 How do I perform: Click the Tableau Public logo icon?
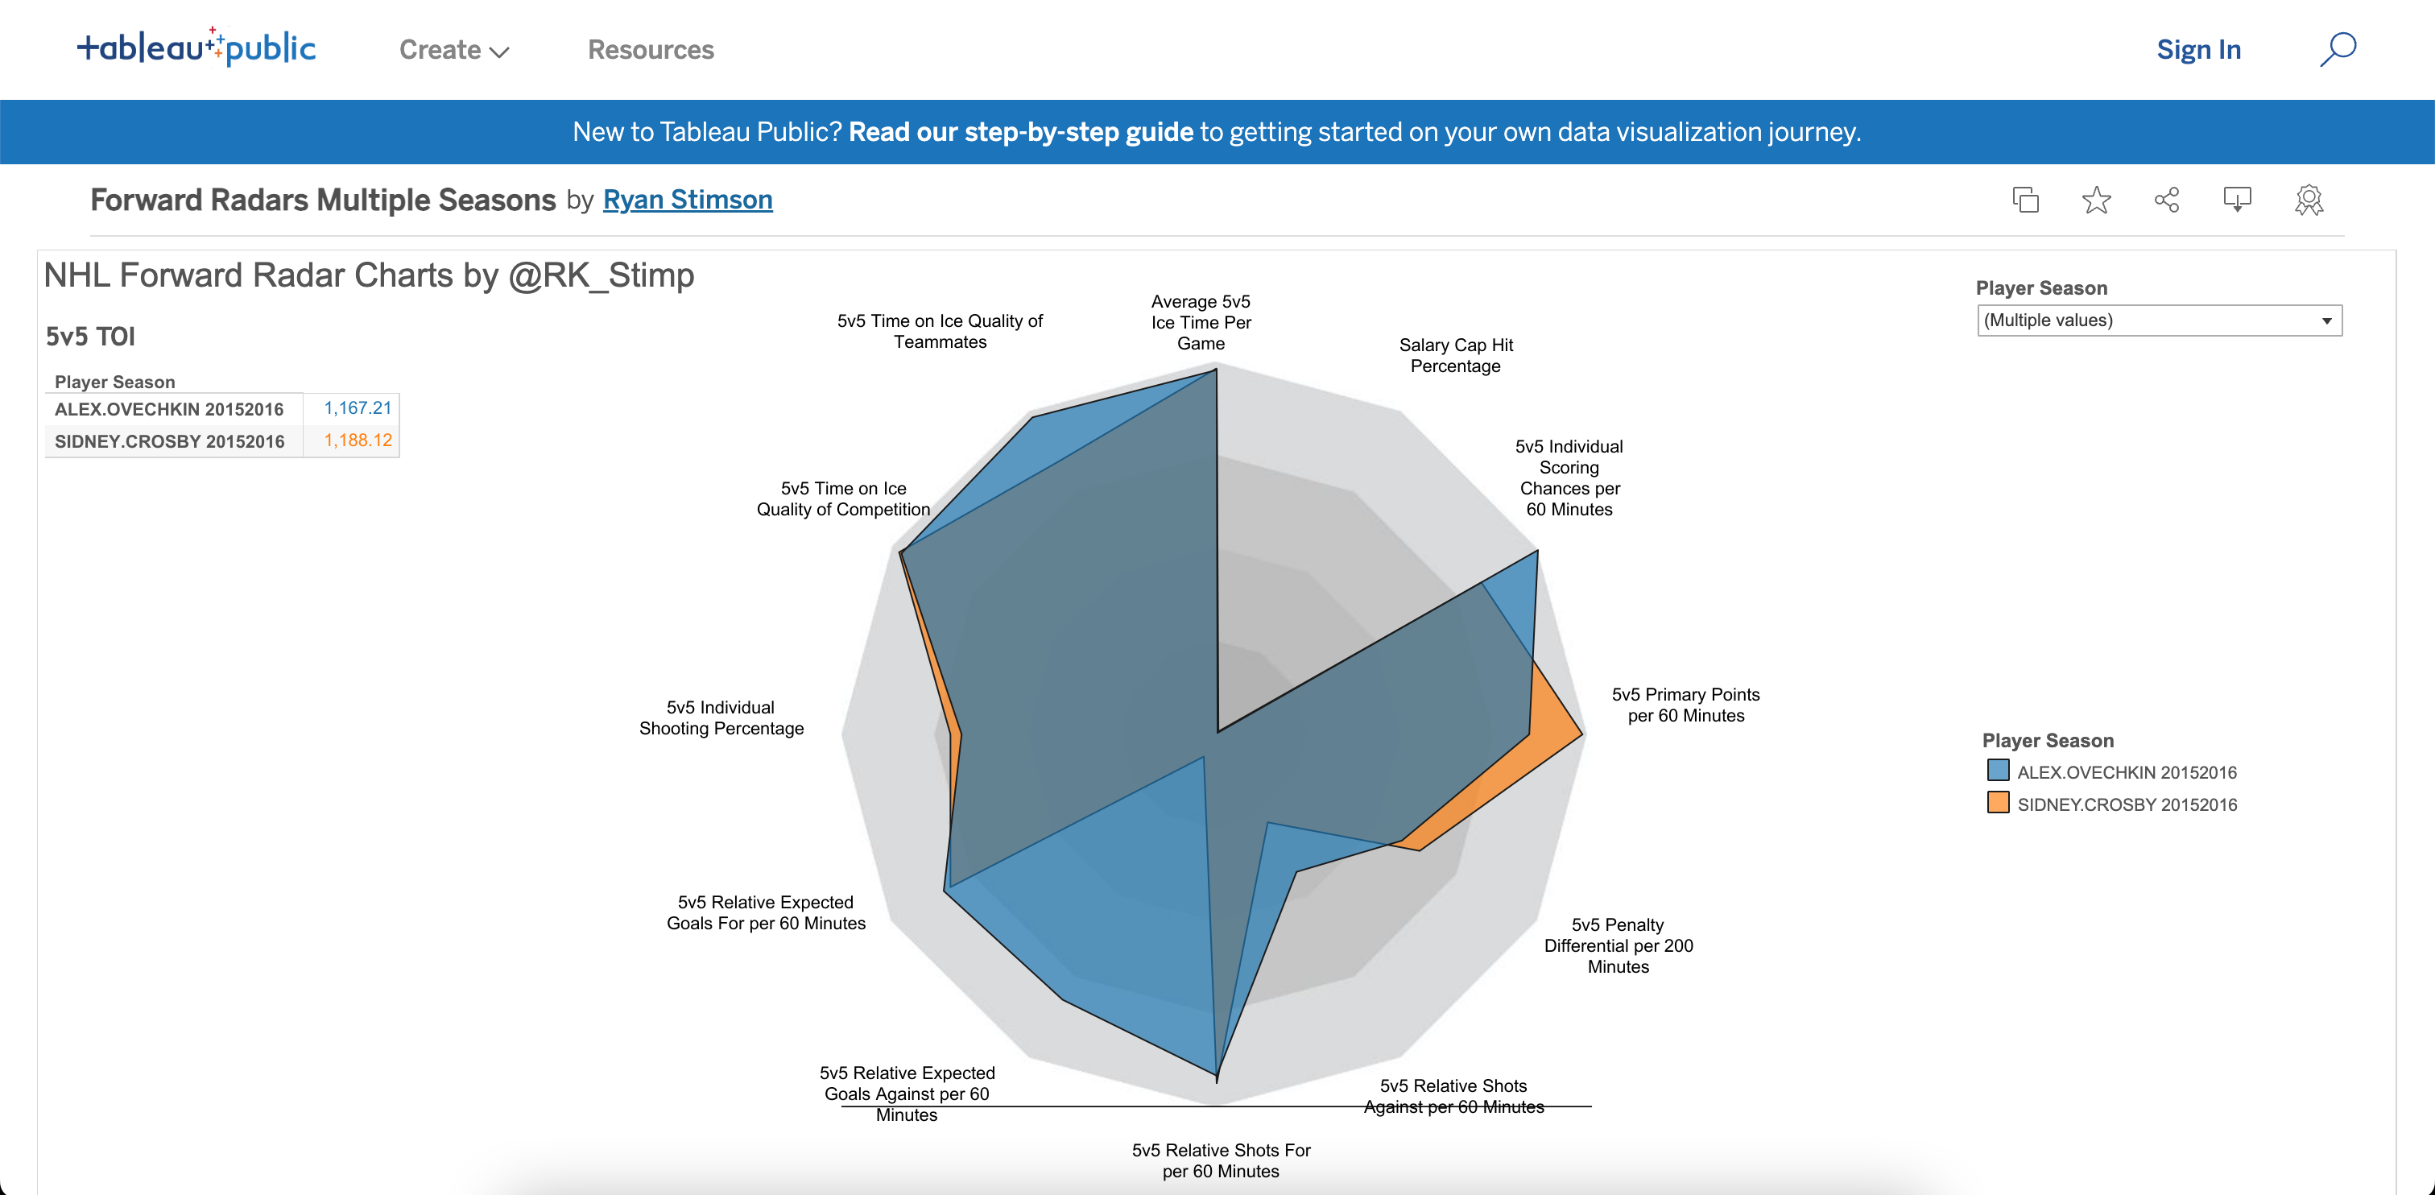click(x=194, y=47)
